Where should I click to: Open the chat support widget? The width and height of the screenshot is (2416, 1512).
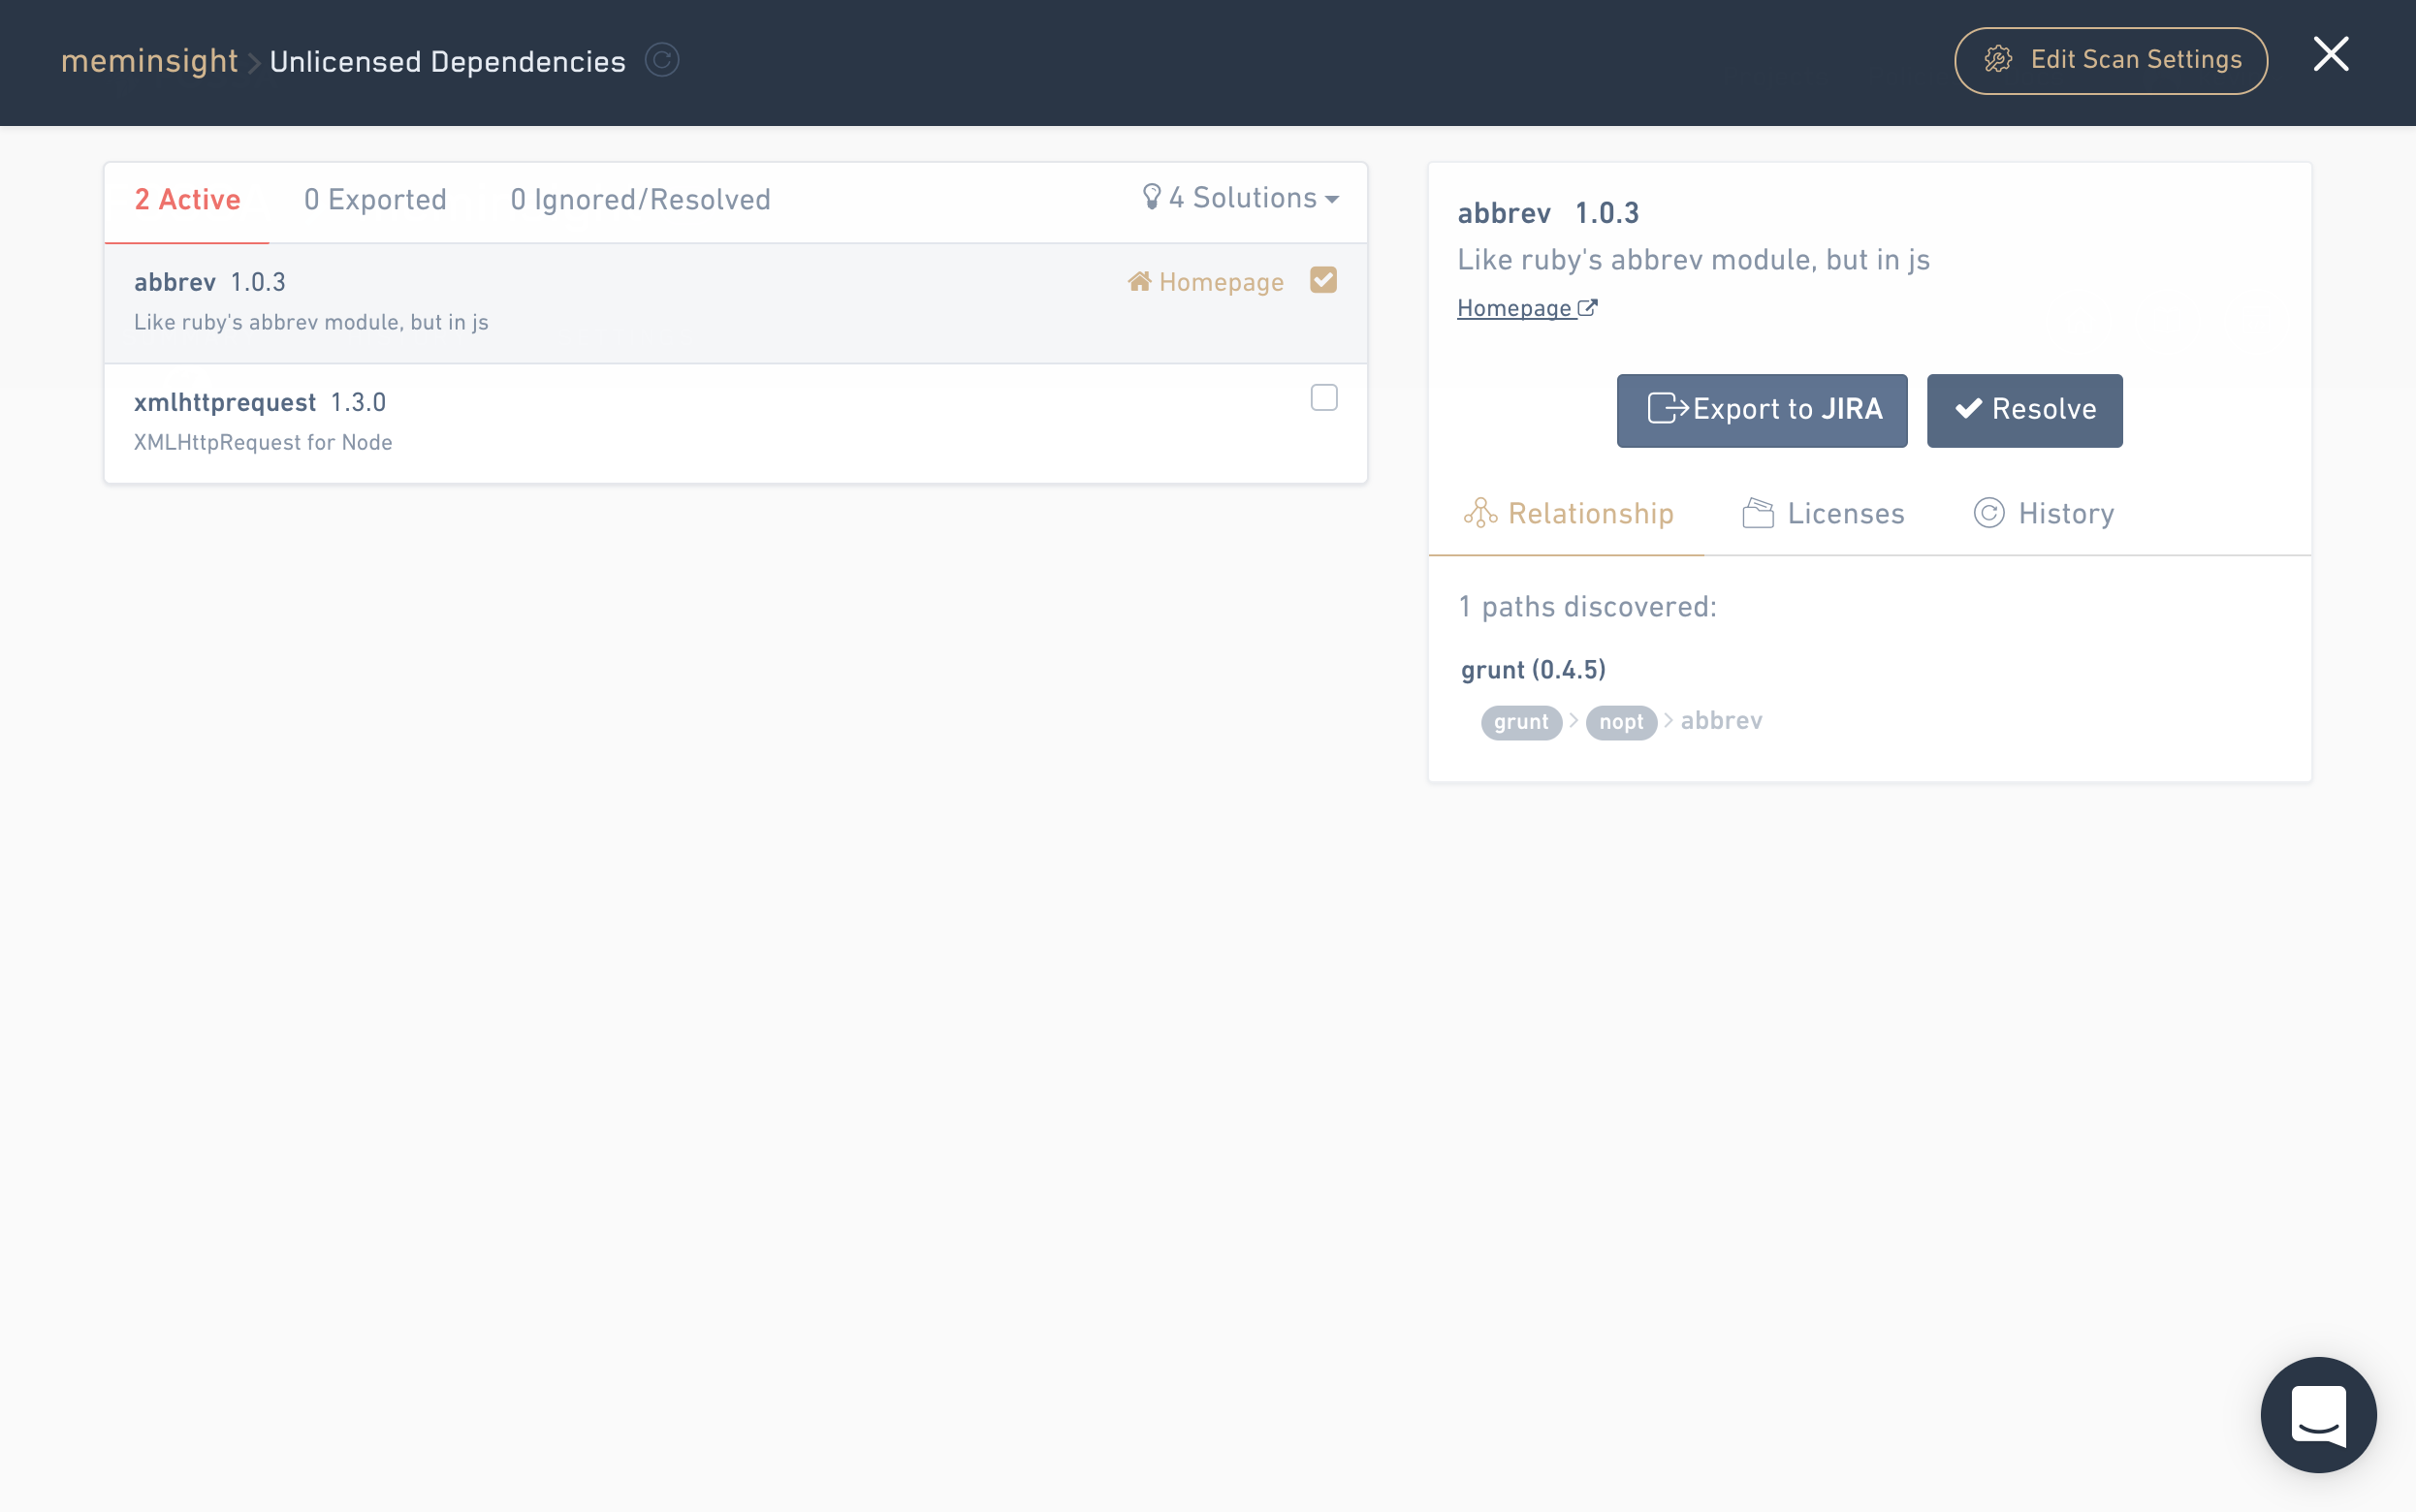tap(2317, 1414)
